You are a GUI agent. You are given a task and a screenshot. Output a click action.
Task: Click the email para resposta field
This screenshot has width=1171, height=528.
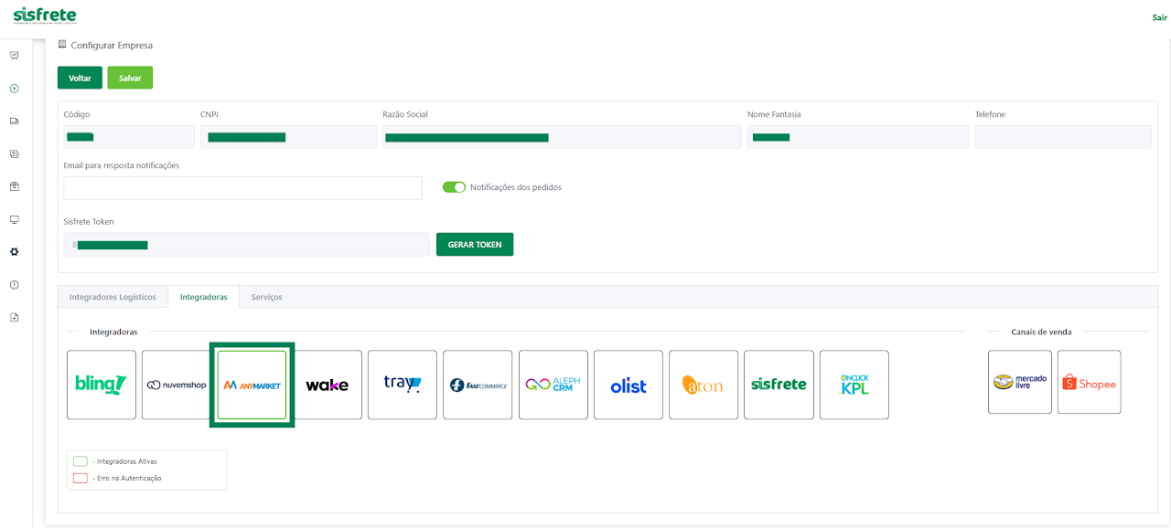243,188
